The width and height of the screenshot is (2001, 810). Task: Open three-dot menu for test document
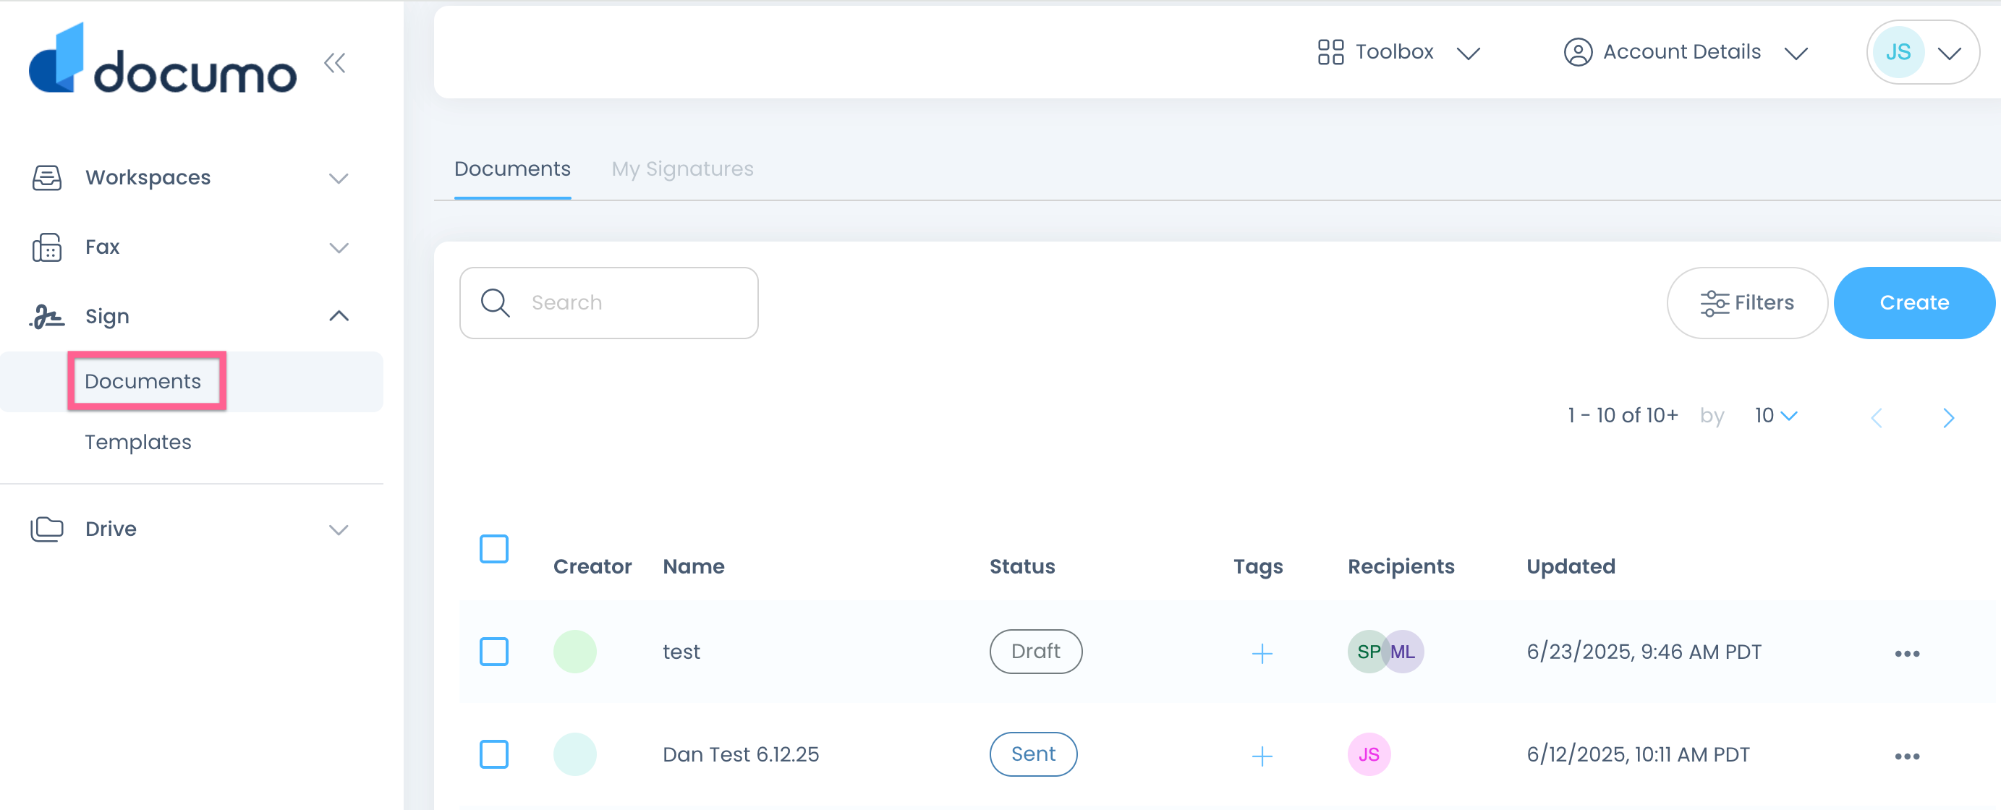[x=1906, y=653]
